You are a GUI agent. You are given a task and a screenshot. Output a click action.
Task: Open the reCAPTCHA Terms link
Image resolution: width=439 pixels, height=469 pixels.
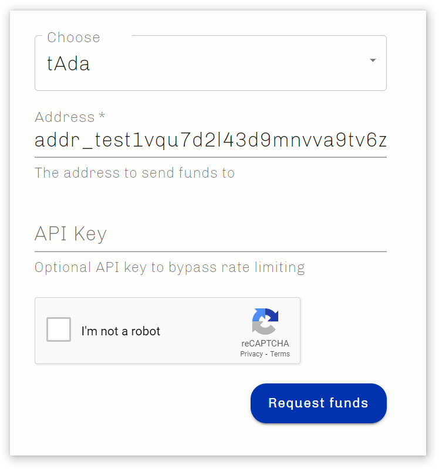(x=280, y=354)
